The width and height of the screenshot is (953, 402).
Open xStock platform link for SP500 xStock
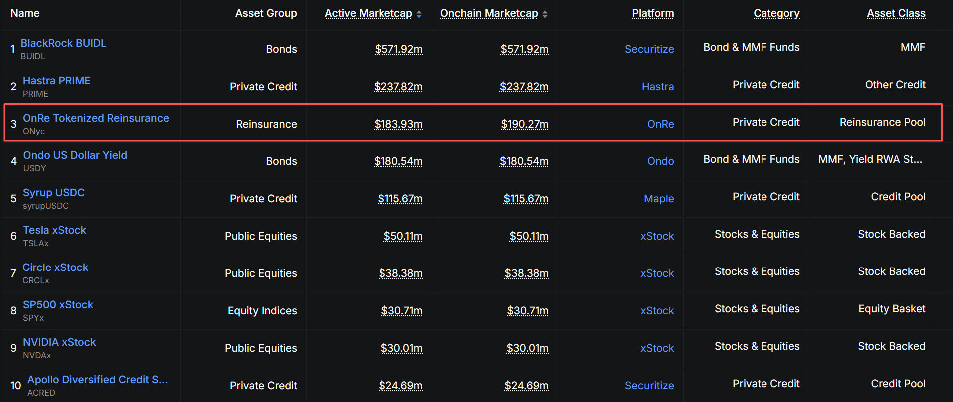tap(657, 311)
